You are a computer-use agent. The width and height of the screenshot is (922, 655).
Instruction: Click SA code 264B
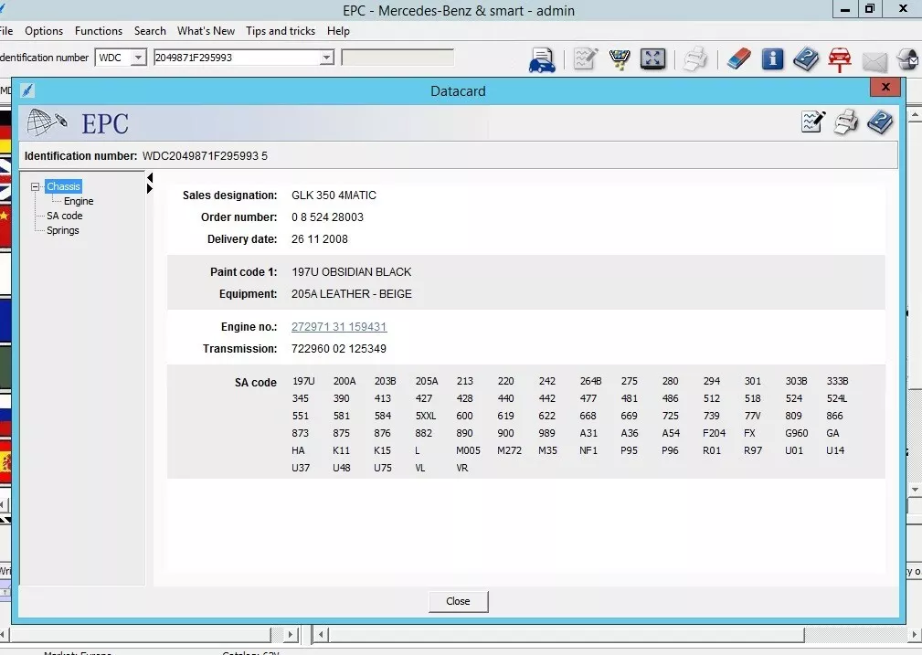pyautogui.click(x=591, y=381)
